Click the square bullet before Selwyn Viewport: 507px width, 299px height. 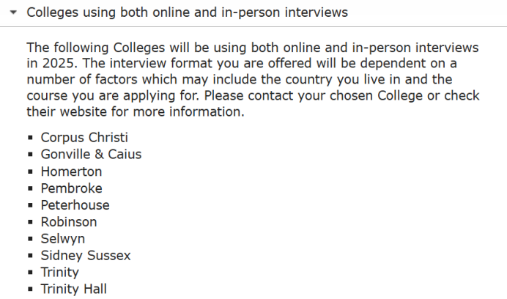pyautogui.click(x=31, y=239)
